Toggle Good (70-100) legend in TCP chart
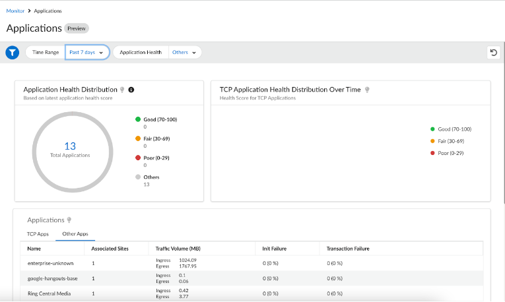505x302 pixels. point(454,129)
